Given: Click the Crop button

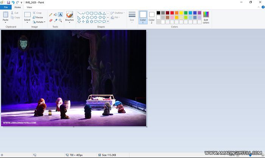Looking at the screenshot, I should [x=37, y=13].
